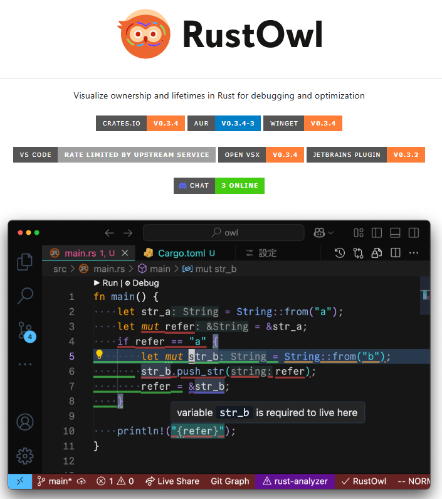Click the owl command center search box

click(223, 233)
